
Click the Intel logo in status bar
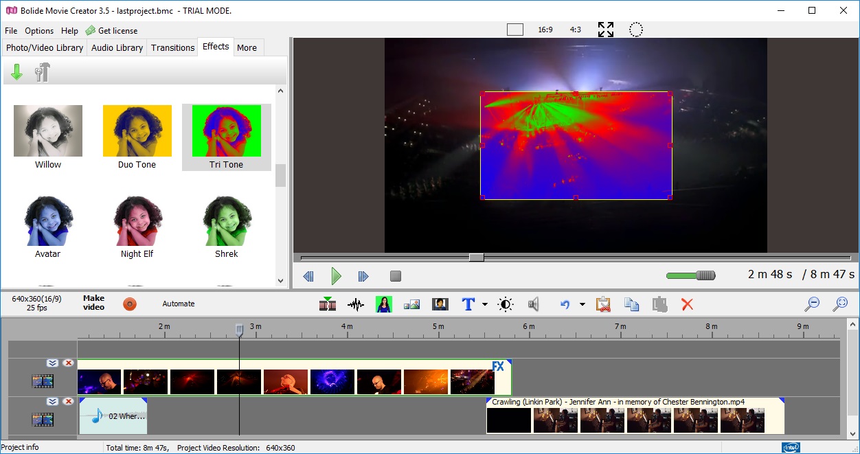click(x=791, y=448)
